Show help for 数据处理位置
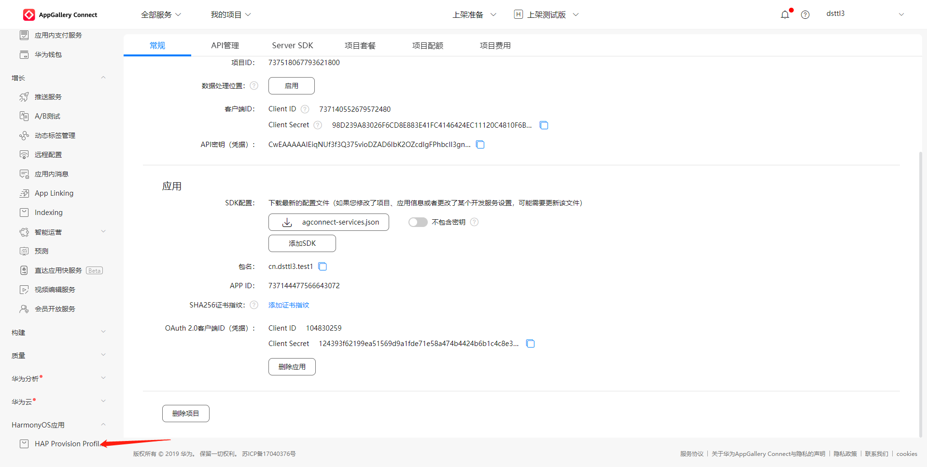 (254, 86)
